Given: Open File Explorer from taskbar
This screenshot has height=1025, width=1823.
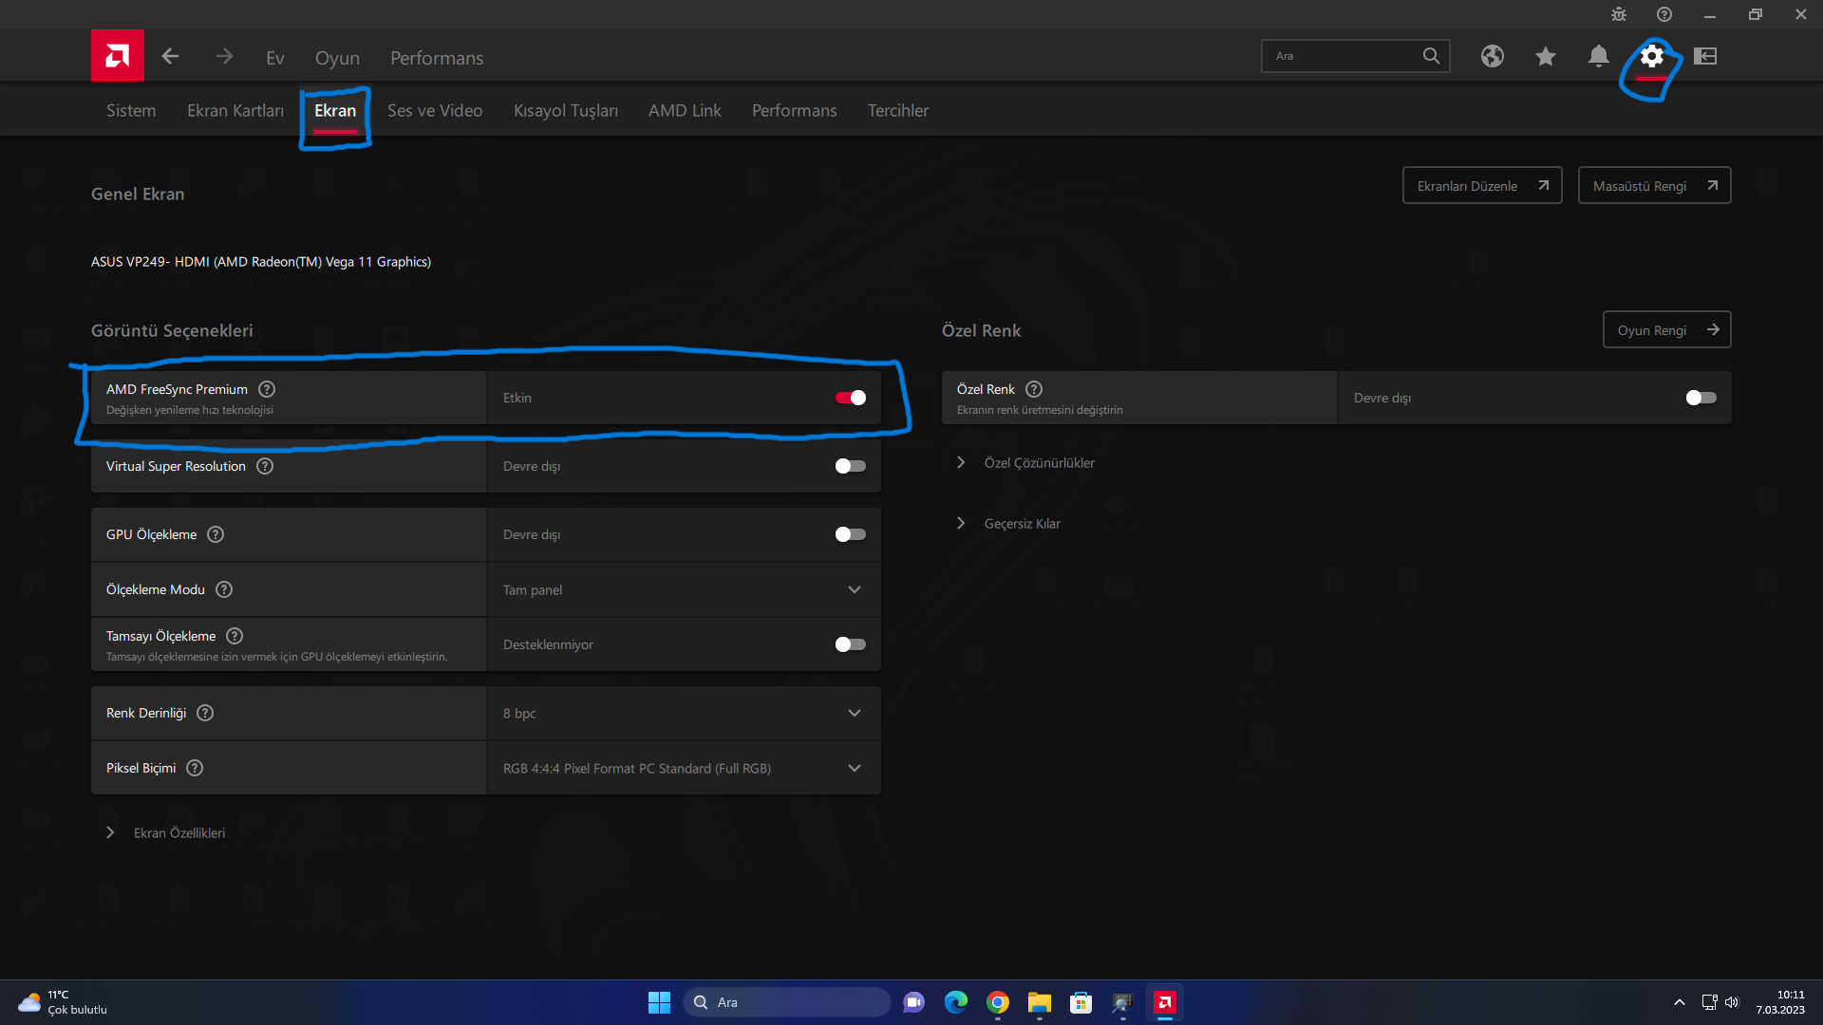Looking at the screenshot, I should coord(1040,1002).
